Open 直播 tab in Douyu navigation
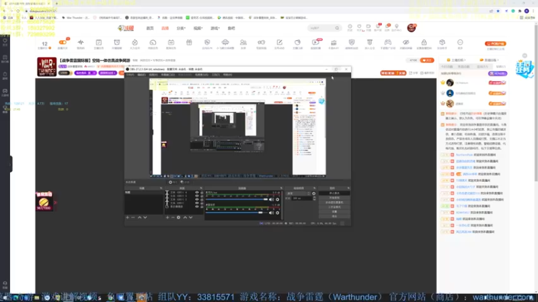The width and height of the screenshot is (538, 302). coord(165,28)
